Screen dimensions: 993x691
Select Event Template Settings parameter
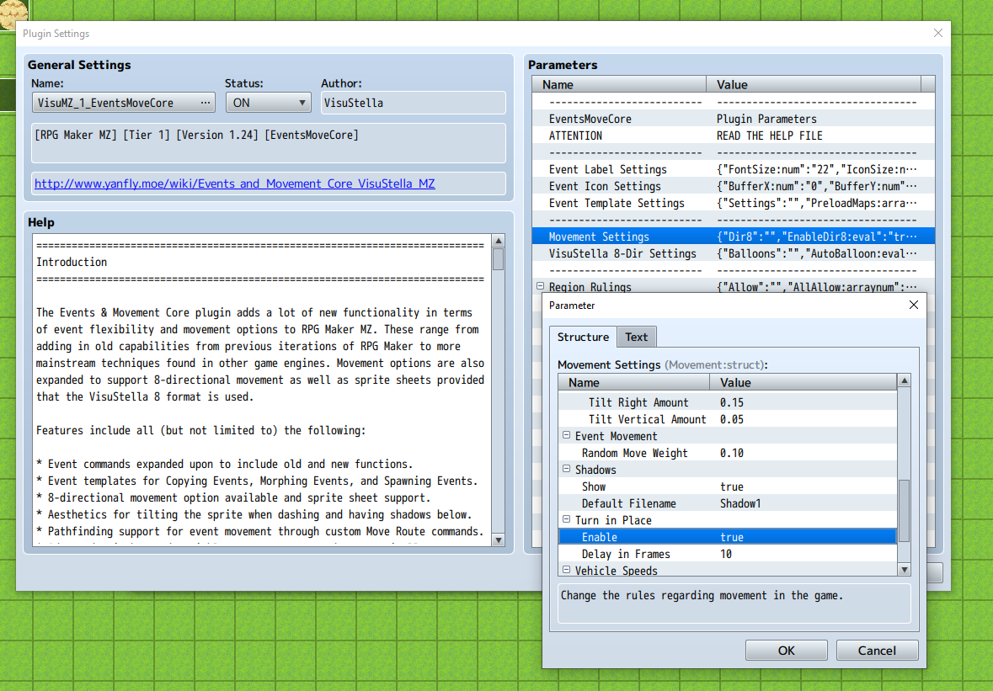(734, 203)
